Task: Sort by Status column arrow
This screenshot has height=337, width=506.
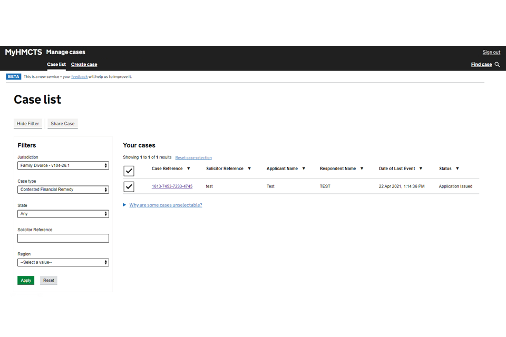Action: pos(457,168)
